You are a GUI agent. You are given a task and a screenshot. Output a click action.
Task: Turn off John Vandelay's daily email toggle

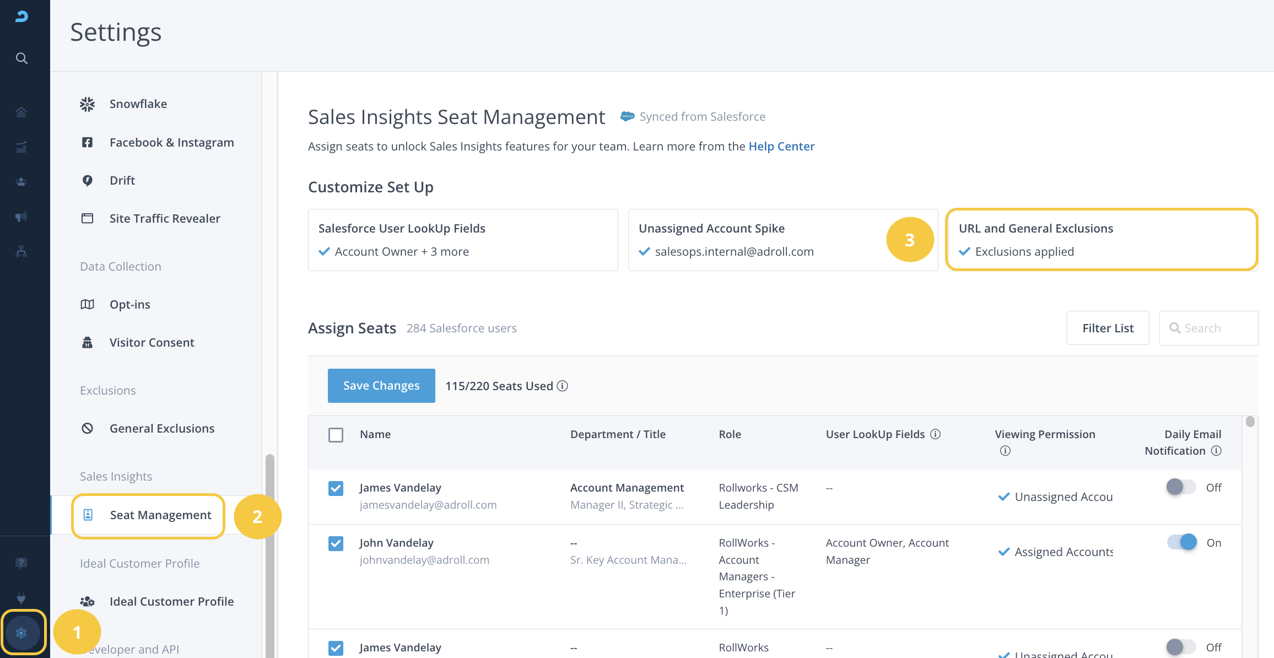click(1182, 542)
